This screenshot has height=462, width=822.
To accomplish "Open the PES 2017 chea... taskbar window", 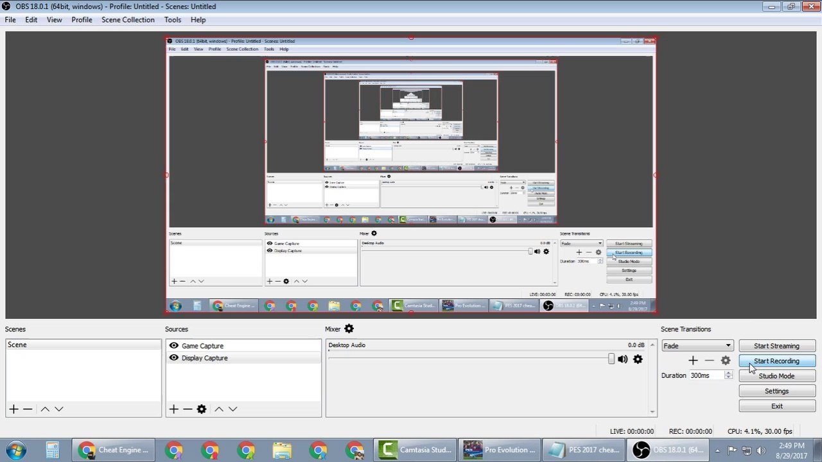I will [585, 450].
